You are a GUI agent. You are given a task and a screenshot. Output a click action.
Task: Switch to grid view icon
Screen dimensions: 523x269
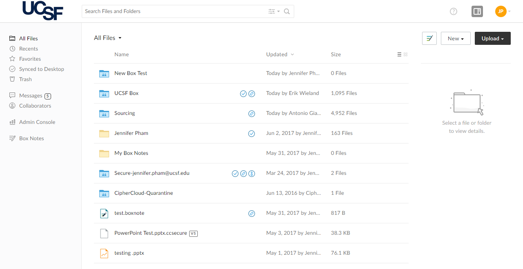[x=406, y=55]
